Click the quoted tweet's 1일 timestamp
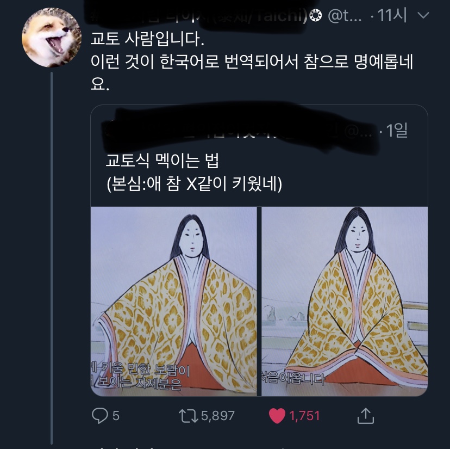This screenshot has height=449, width=450. pos(396,131)
